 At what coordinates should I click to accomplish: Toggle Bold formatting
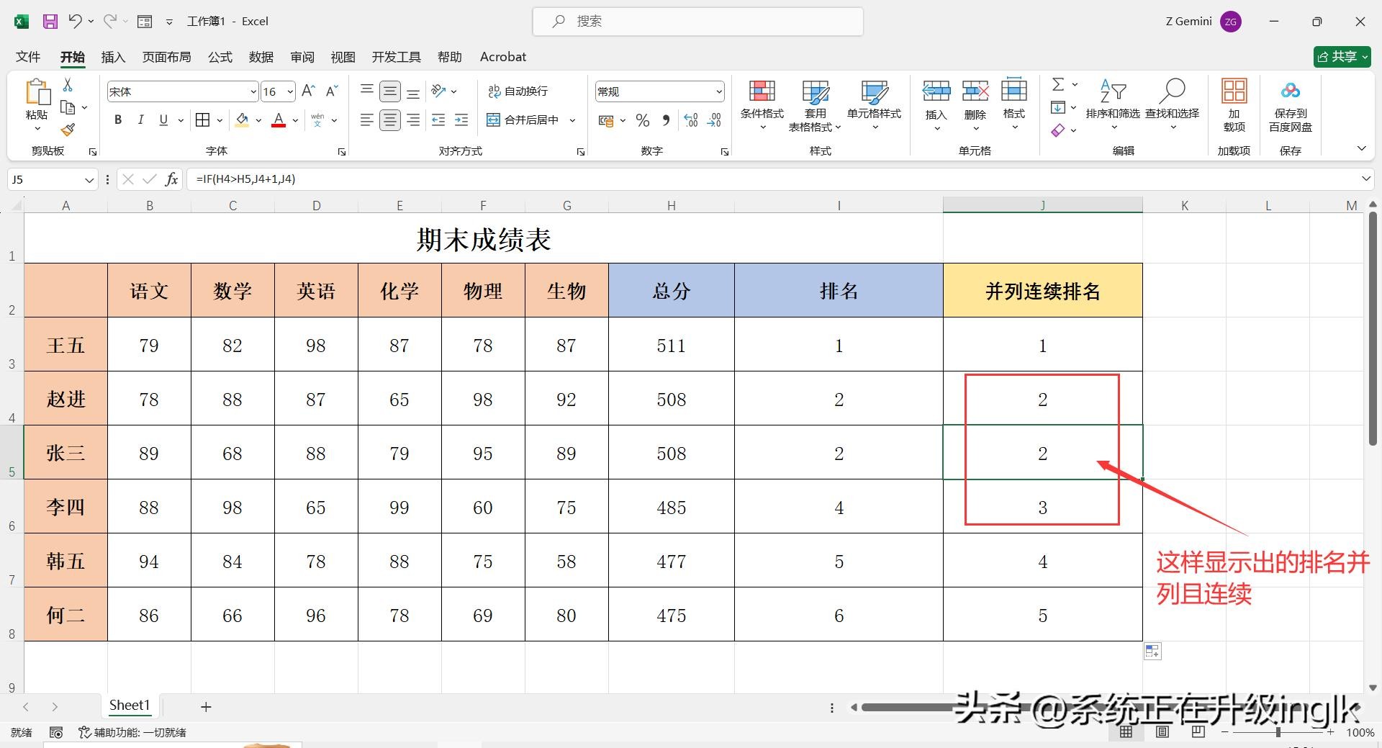coord(118,120)
